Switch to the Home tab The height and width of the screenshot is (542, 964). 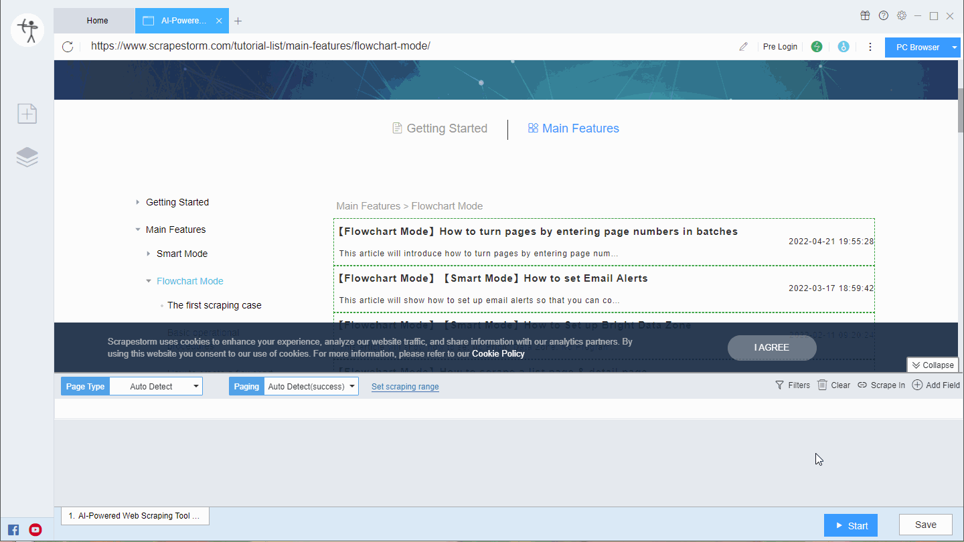point(96,20)
